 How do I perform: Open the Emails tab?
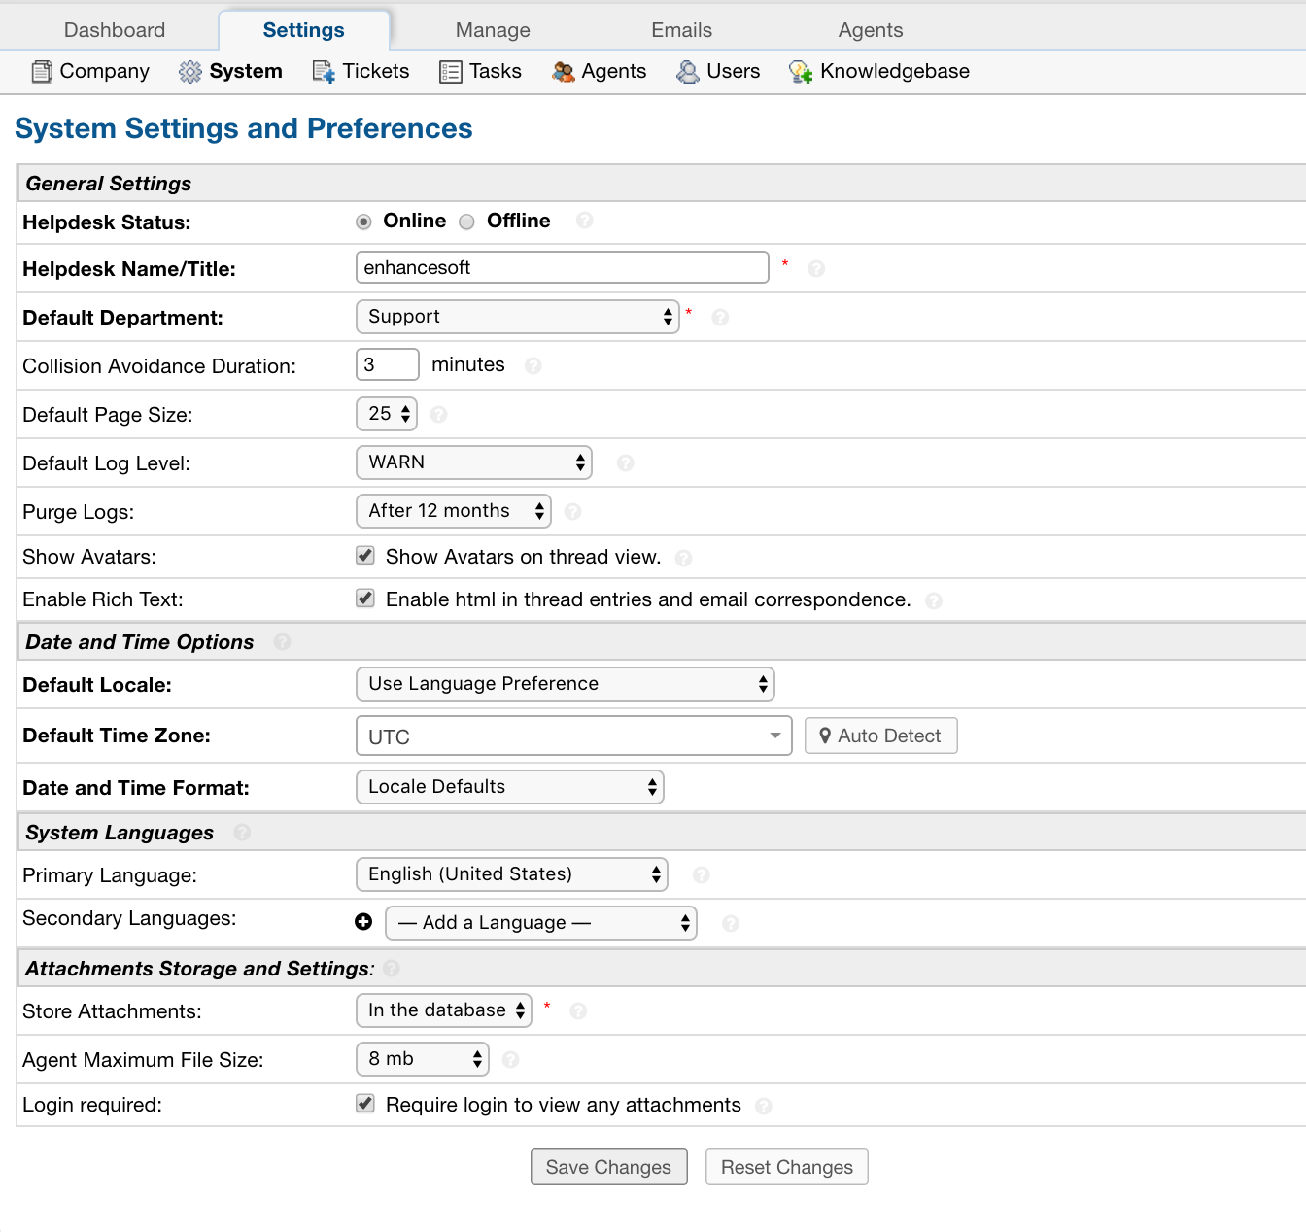click(x=681, y=30)
